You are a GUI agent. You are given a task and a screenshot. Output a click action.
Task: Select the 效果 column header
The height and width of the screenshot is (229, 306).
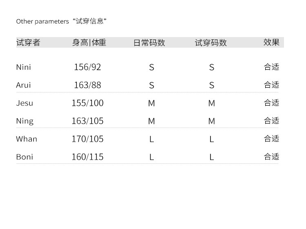tap(271, 42)
